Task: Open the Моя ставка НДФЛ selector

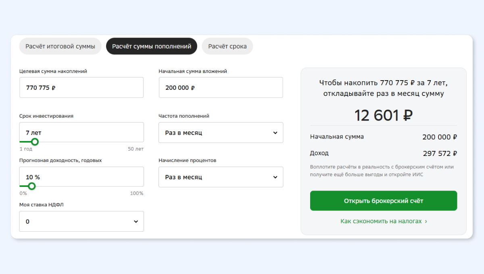Action: click(x=81, y=222)
